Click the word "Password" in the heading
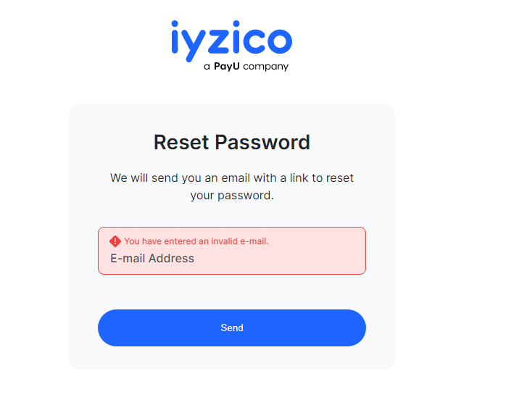Screen dimensions: 506x400 (265, 142)
